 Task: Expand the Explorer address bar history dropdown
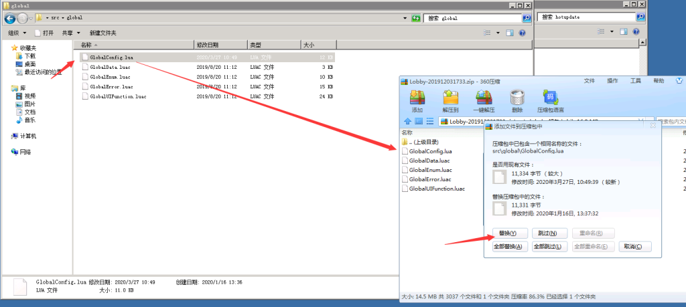tap(406, 18)
